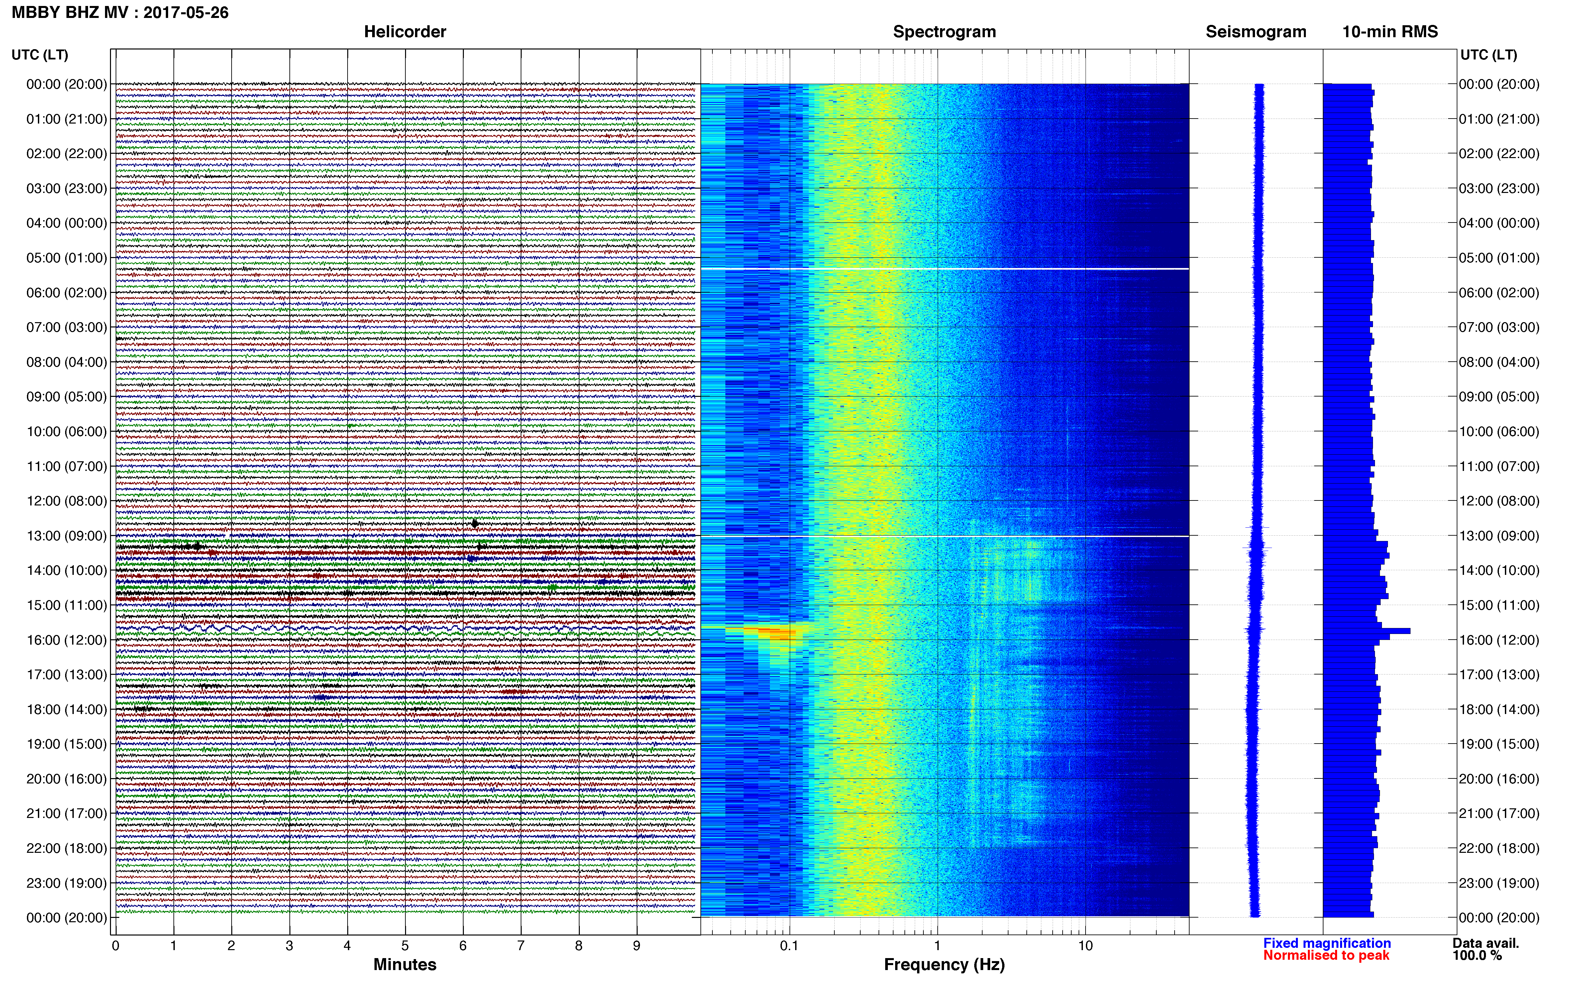1575x984 pixels.
Task: Click "20:00 (16:00)" beside the RMS panel
Action: [1499, 779]
